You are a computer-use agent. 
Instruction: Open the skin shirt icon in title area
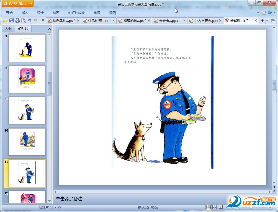click(264, 12)
